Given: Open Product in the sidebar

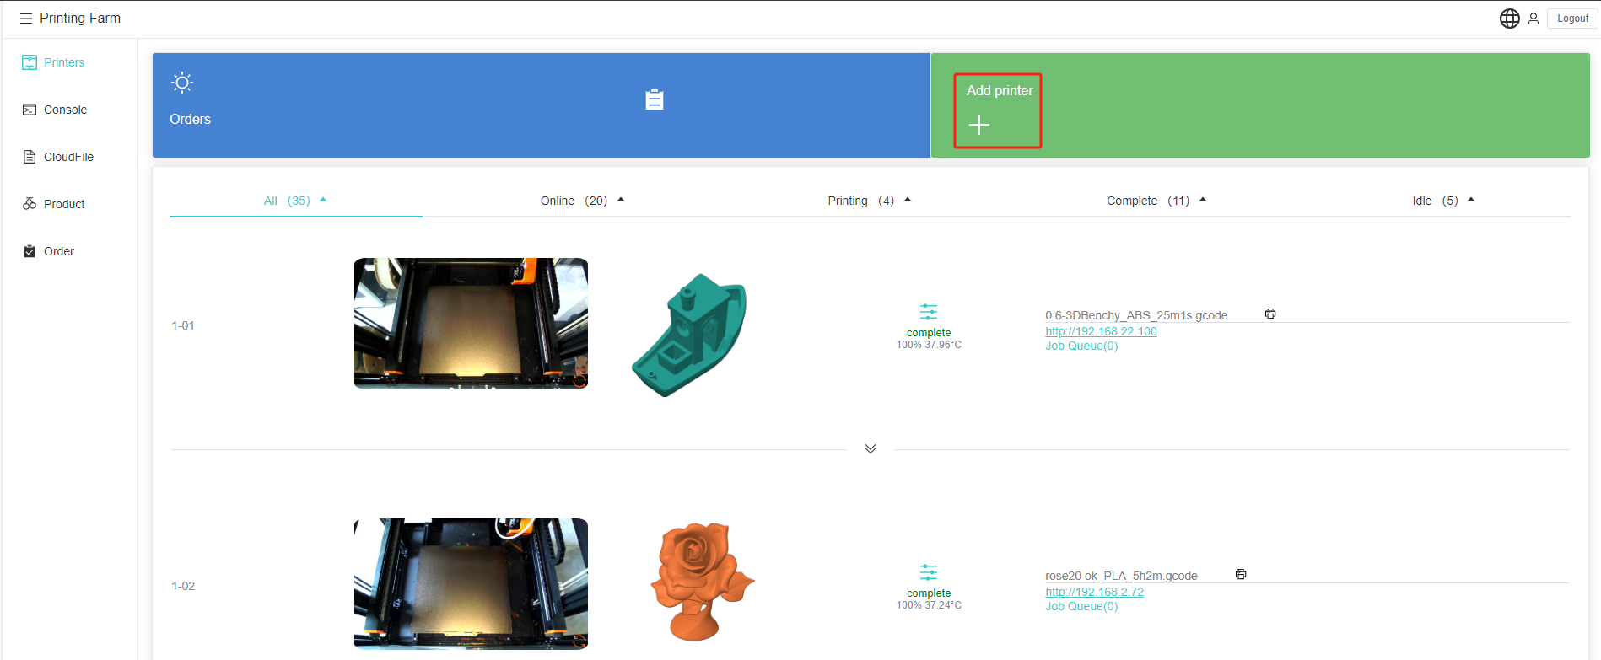Looking at the screenshot, I should pos(64,204).
